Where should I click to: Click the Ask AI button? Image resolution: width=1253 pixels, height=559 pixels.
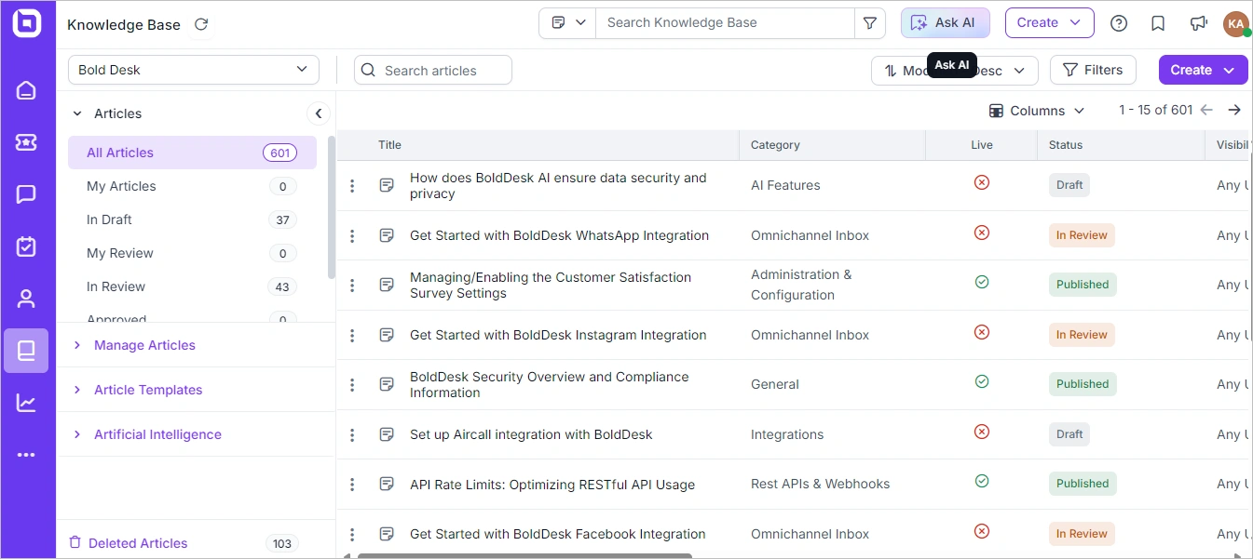click(x=945, y=23)
